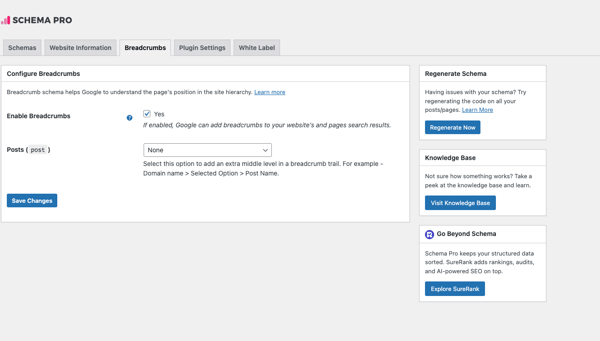Click the Configure Breadcrumbs heading
The image size is (600, 341).
(x=44, y=74)
